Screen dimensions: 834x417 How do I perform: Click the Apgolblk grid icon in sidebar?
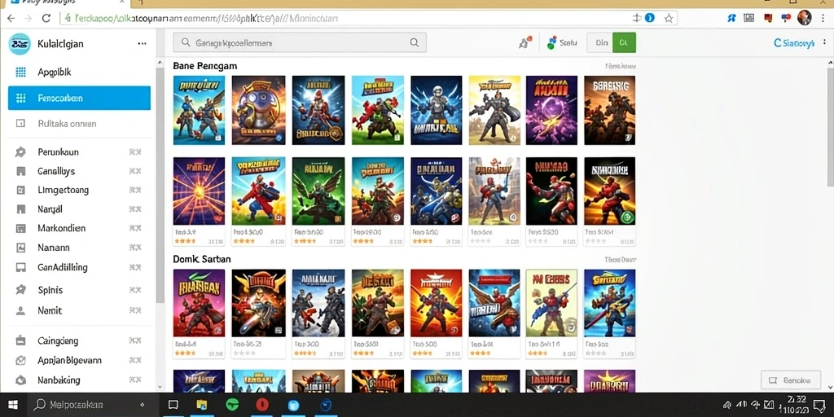[20, 72]
